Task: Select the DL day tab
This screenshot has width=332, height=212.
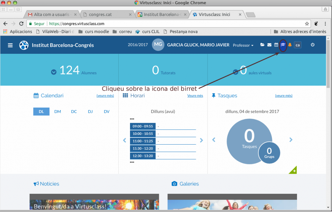Action: 41,112
